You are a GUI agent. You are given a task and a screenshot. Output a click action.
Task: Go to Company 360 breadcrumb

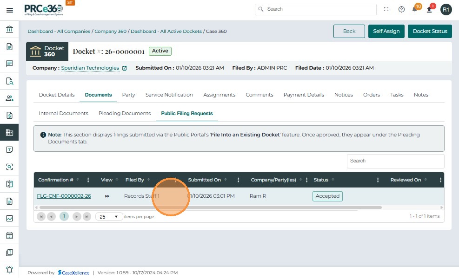coord(110,32)
